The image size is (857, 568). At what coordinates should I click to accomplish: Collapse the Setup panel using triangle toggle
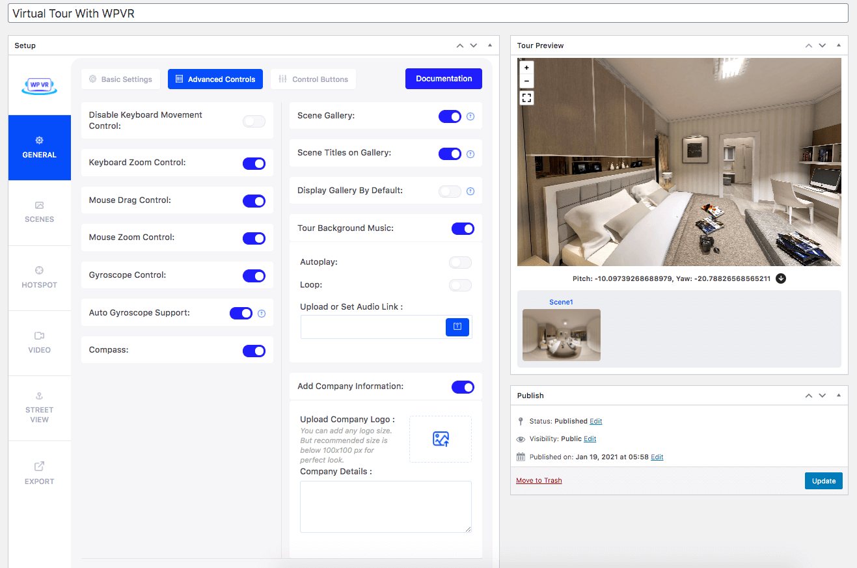[x=489, y=46]
